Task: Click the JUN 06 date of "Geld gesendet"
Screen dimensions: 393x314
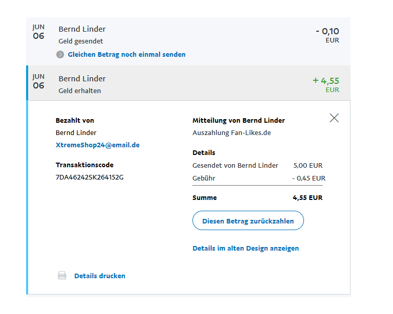Action: click(38, 32)
